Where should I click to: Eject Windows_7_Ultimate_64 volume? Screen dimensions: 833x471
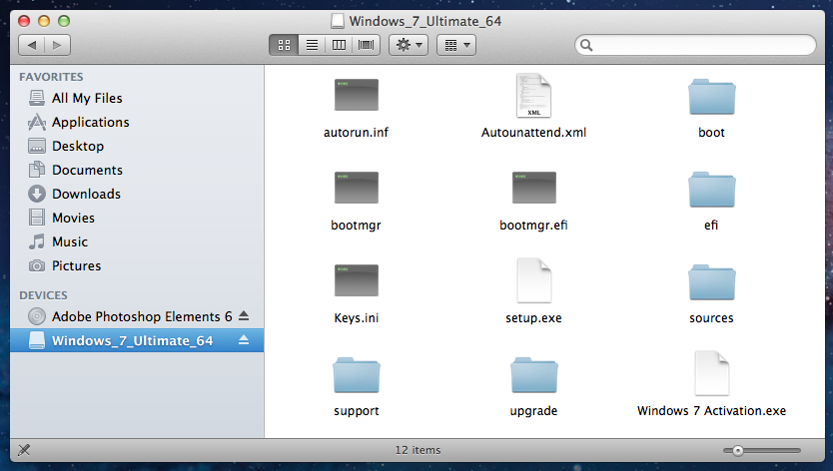coord(244,340)
